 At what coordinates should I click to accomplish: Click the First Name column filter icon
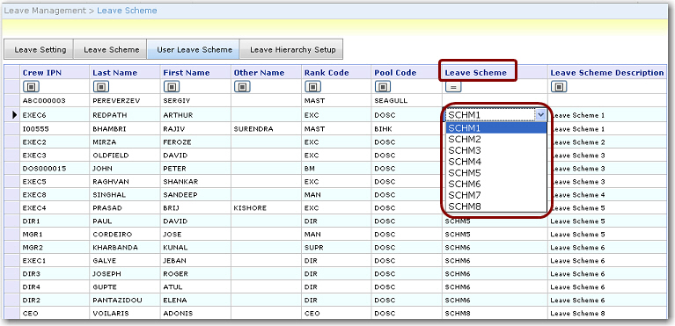[x=172, y=87]
